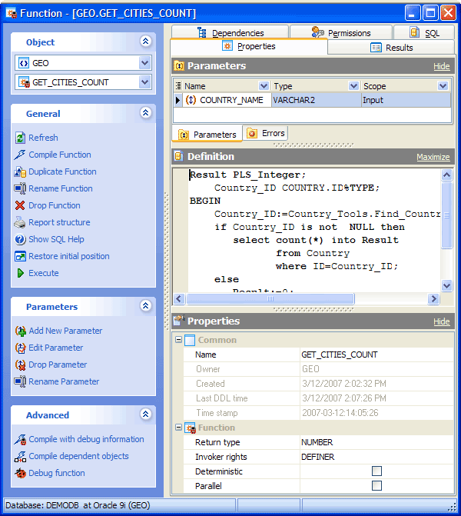Screen dimensions: 461x516
Task: Enable the Parallel checkbox
Action: point(376,486)
